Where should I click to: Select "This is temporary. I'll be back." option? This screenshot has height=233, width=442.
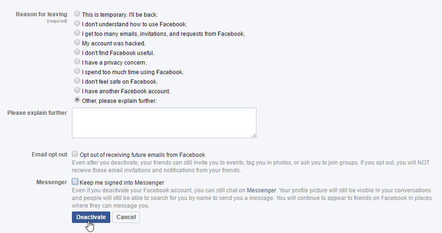click(77, 14)
